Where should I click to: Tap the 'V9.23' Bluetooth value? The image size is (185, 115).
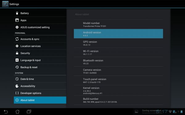click(x=86, y=63)
